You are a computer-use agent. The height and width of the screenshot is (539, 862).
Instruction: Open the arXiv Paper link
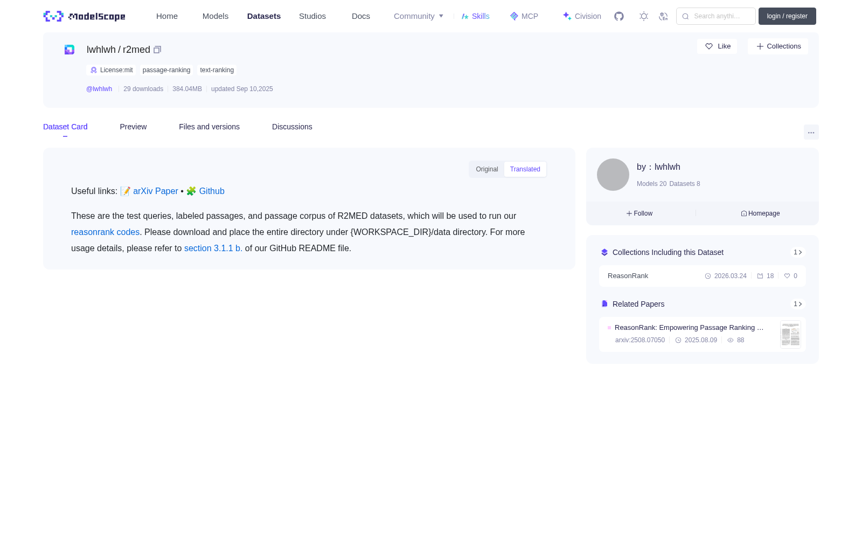click(x=155, y=191)
